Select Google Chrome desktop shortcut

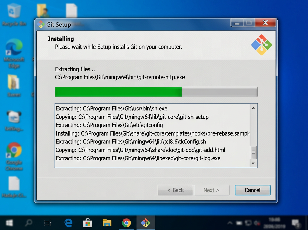(x=14, y=157)
